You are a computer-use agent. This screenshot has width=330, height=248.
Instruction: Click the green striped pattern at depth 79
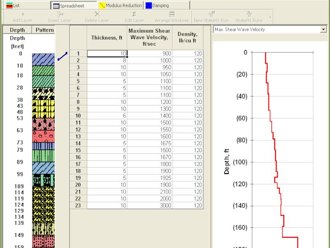[x=44, y=156]
